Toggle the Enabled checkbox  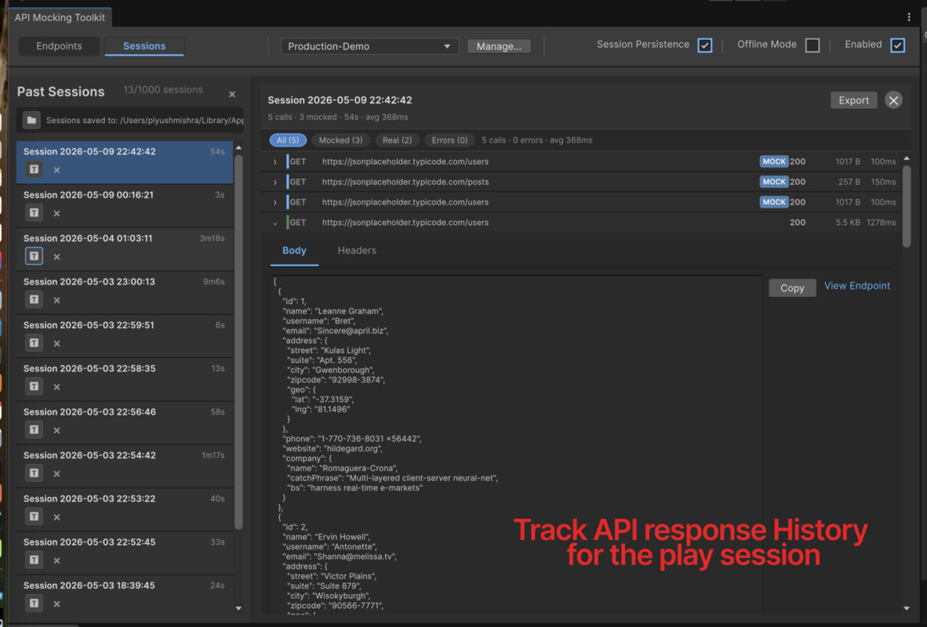coord(897,45)
